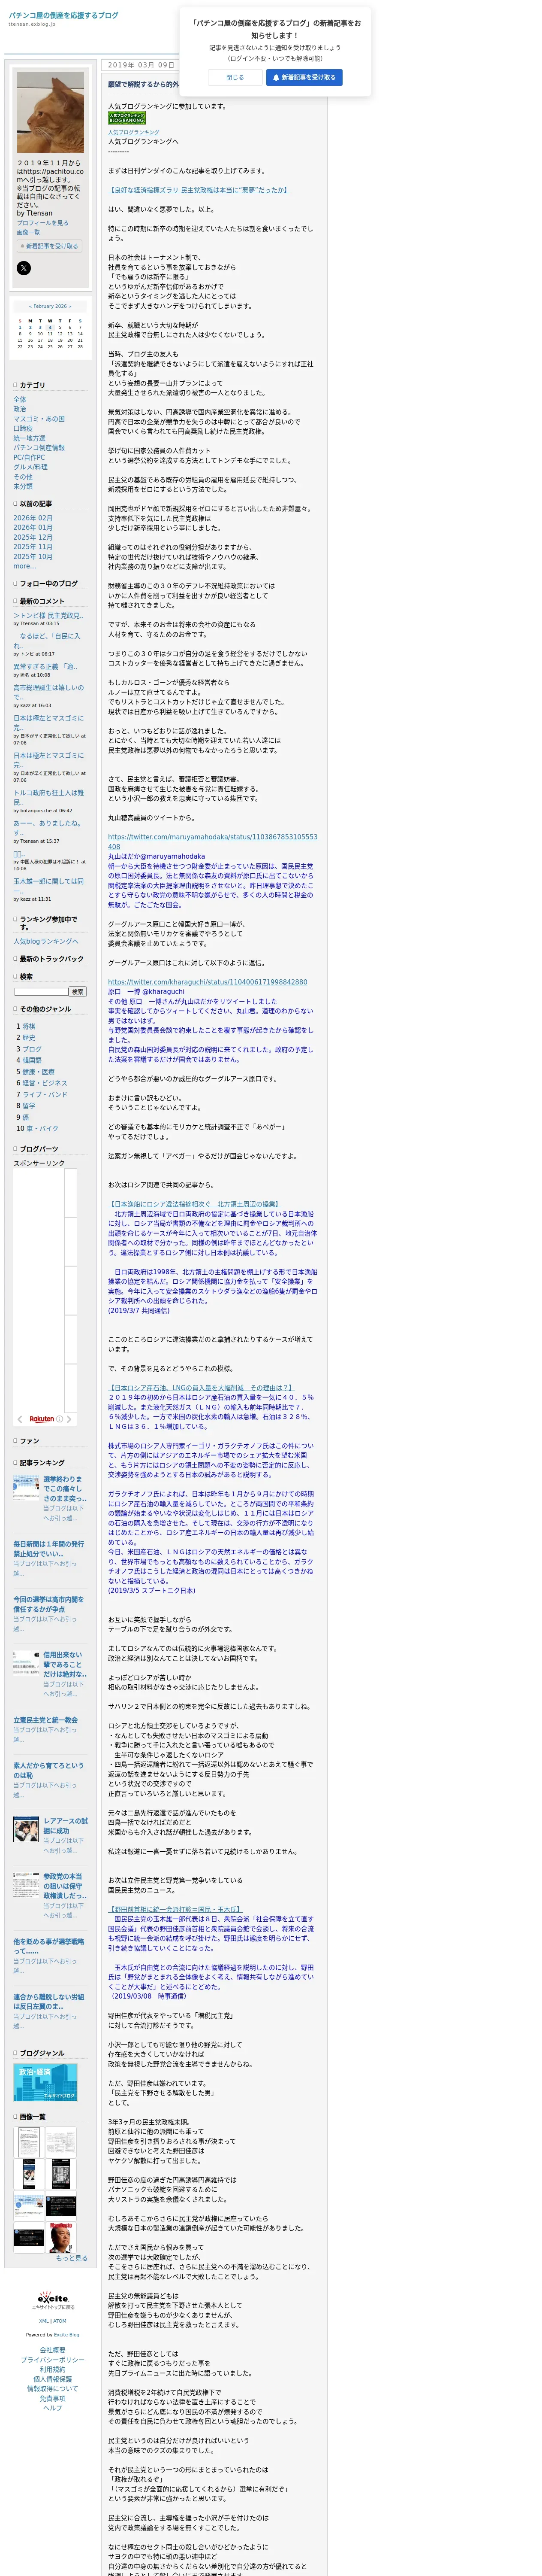Open 政治 category
The height and width of the screenshot is (2576, 542).
tap(20, 409)
